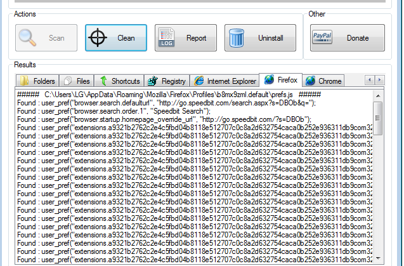Click the Files tab documents icon

coord(68,81)
